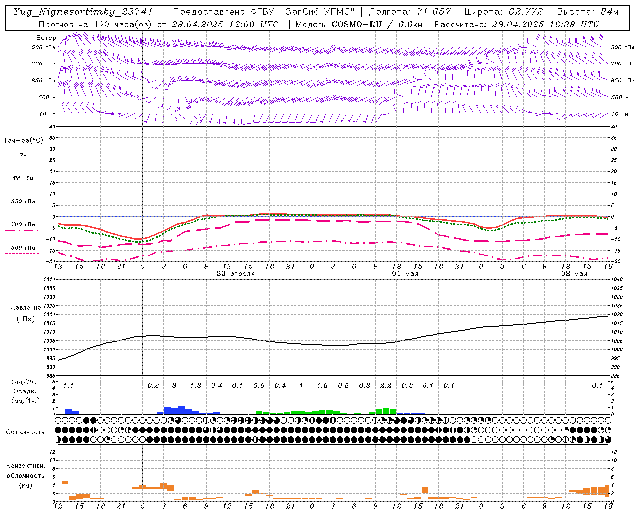Viewport: 637px width, 510px height.
Task: Click the 1.6 precipitation total
Action: (322, 385)
